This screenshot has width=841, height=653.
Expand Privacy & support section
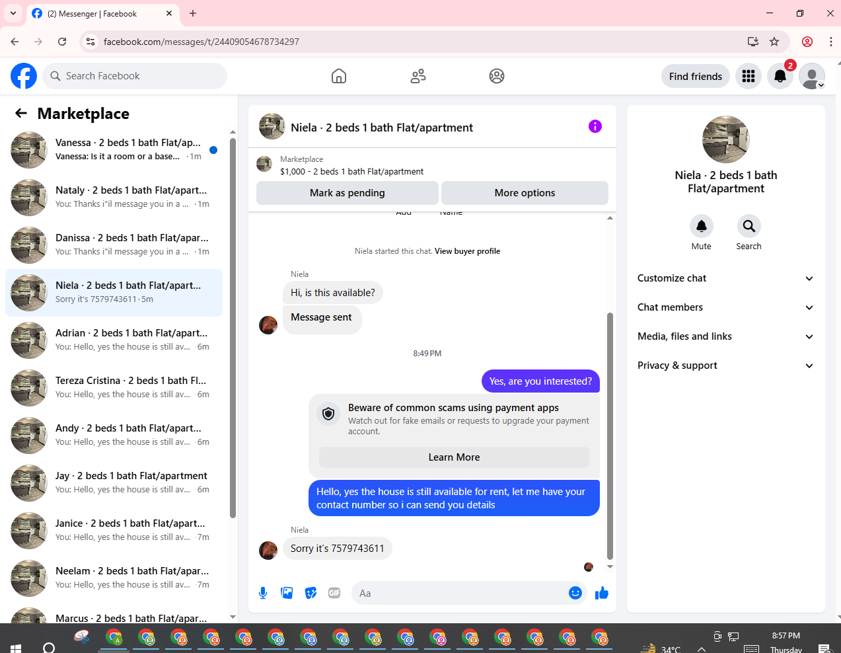coord(725,365)
